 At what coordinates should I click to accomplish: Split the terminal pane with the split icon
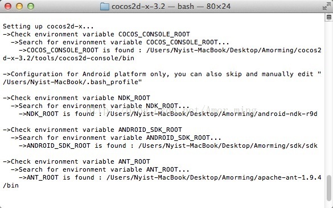pyautogui.click(x=329, y=18)
